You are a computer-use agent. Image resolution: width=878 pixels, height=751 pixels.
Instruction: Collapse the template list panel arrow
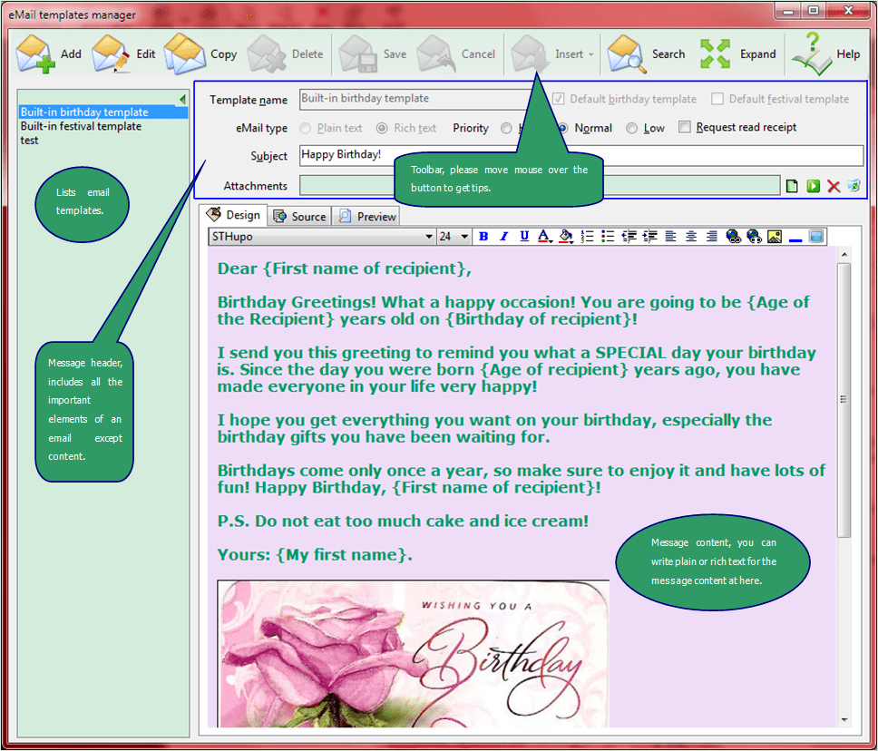tap(182, 99)
